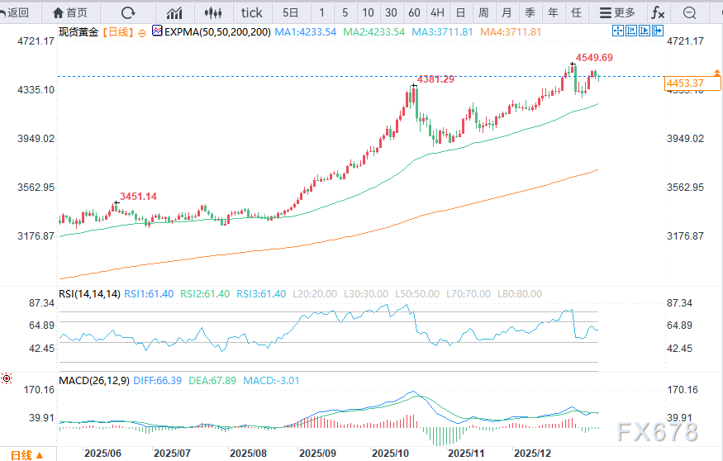This screenshot has height=461, width=723.
Task: Go back using the 返回 button
Action: (x=16, y=12)
